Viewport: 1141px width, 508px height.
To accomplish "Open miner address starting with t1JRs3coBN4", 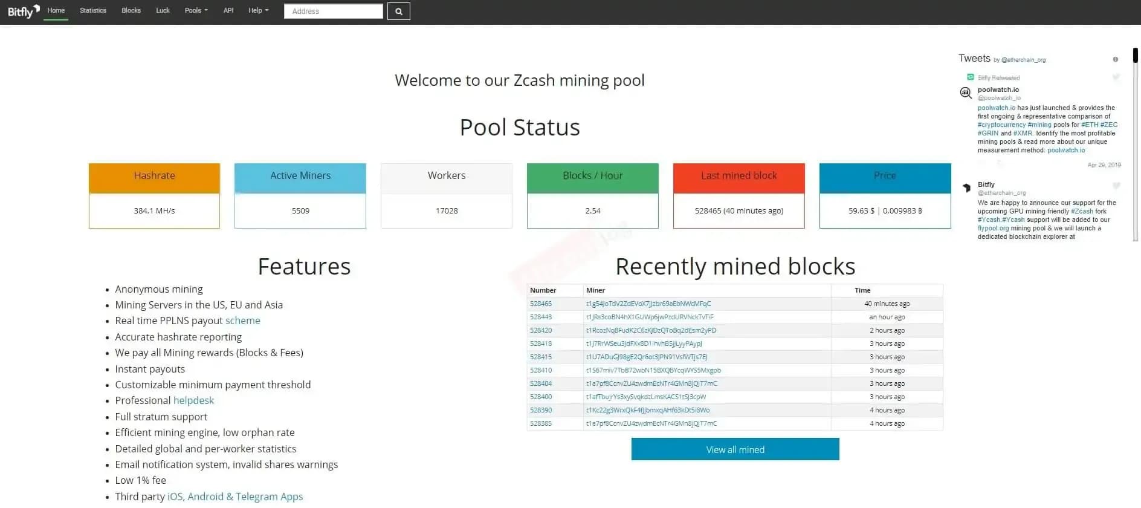I will [650, 317].
